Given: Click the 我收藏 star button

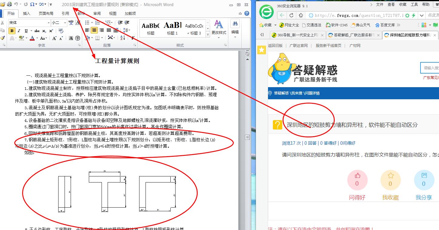Looking at the screenshot, I should (390, 180).
